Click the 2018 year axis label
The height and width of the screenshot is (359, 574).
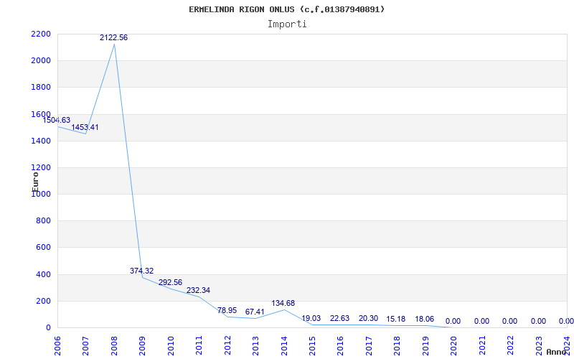pos(397,345)
